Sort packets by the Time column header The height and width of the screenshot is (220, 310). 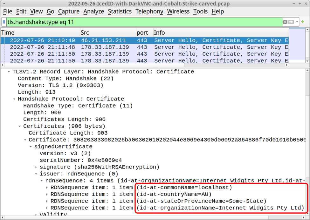click(40, 33)
